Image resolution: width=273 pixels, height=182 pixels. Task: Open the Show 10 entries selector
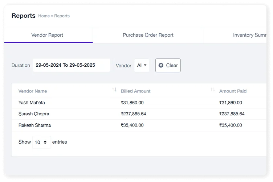tap(42, 142)
